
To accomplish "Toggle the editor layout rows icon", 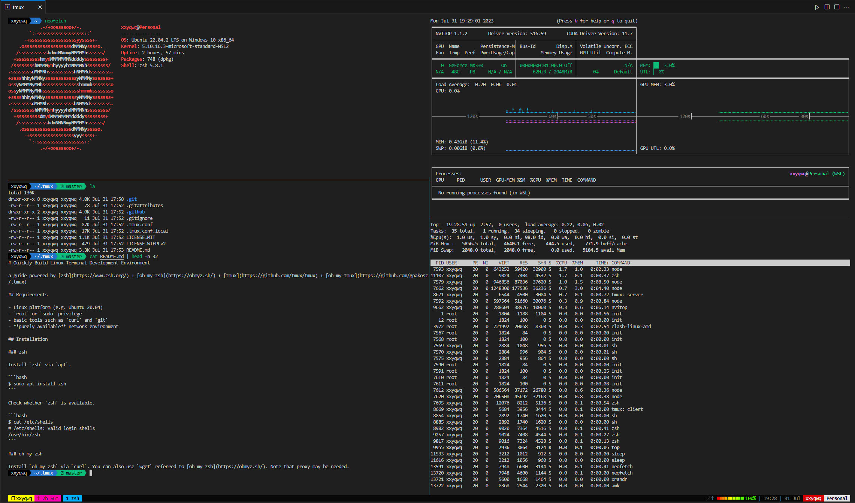I will [x=837, y=7].
